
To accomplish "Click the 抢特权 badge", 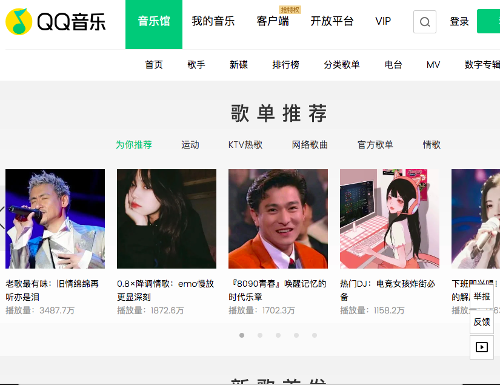I will pyautogui.click(x=290, y=10).
